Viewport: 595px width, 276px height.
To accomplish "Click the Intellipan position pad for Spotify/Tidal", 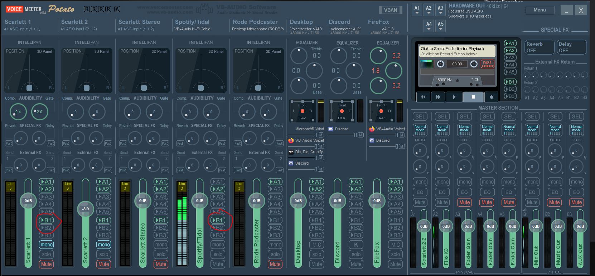I will click(x=201, y=70).
